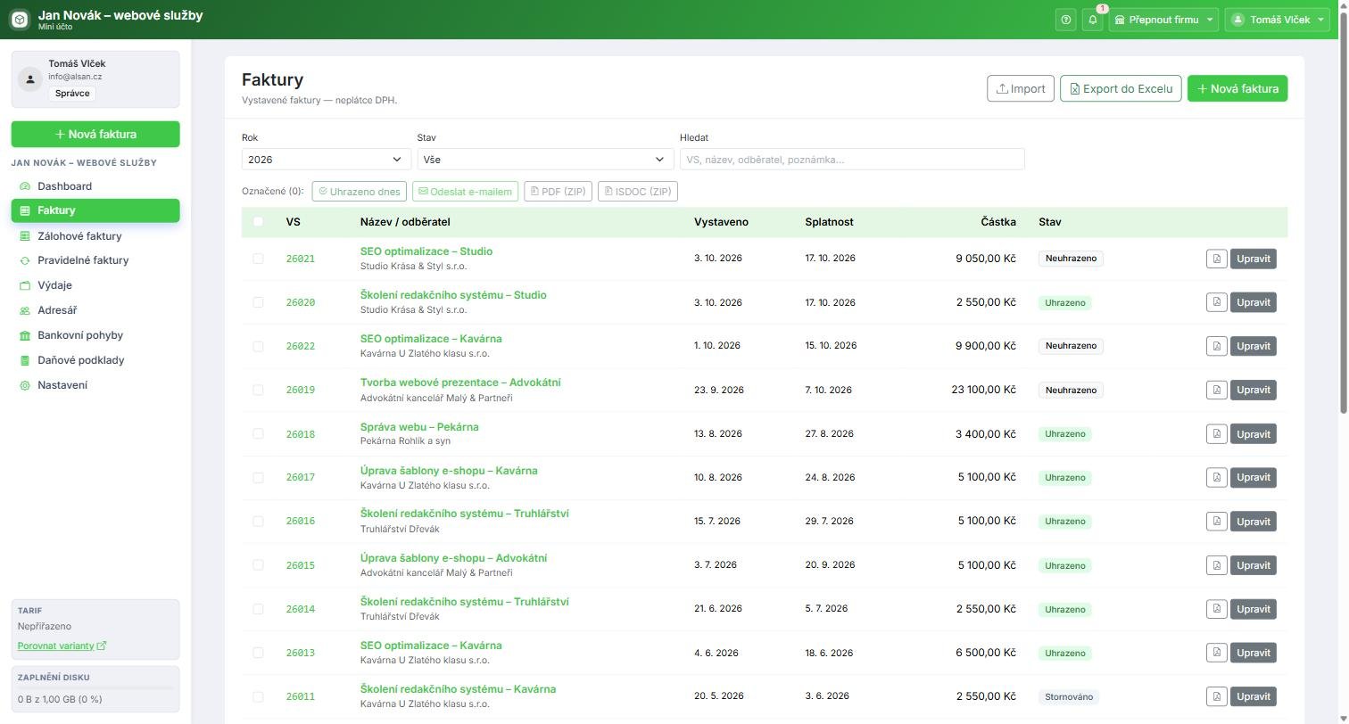Viewport: 1349px width, 724px height.
Task: Select the checkbox for invoice 26022
Action: point(258,346)
